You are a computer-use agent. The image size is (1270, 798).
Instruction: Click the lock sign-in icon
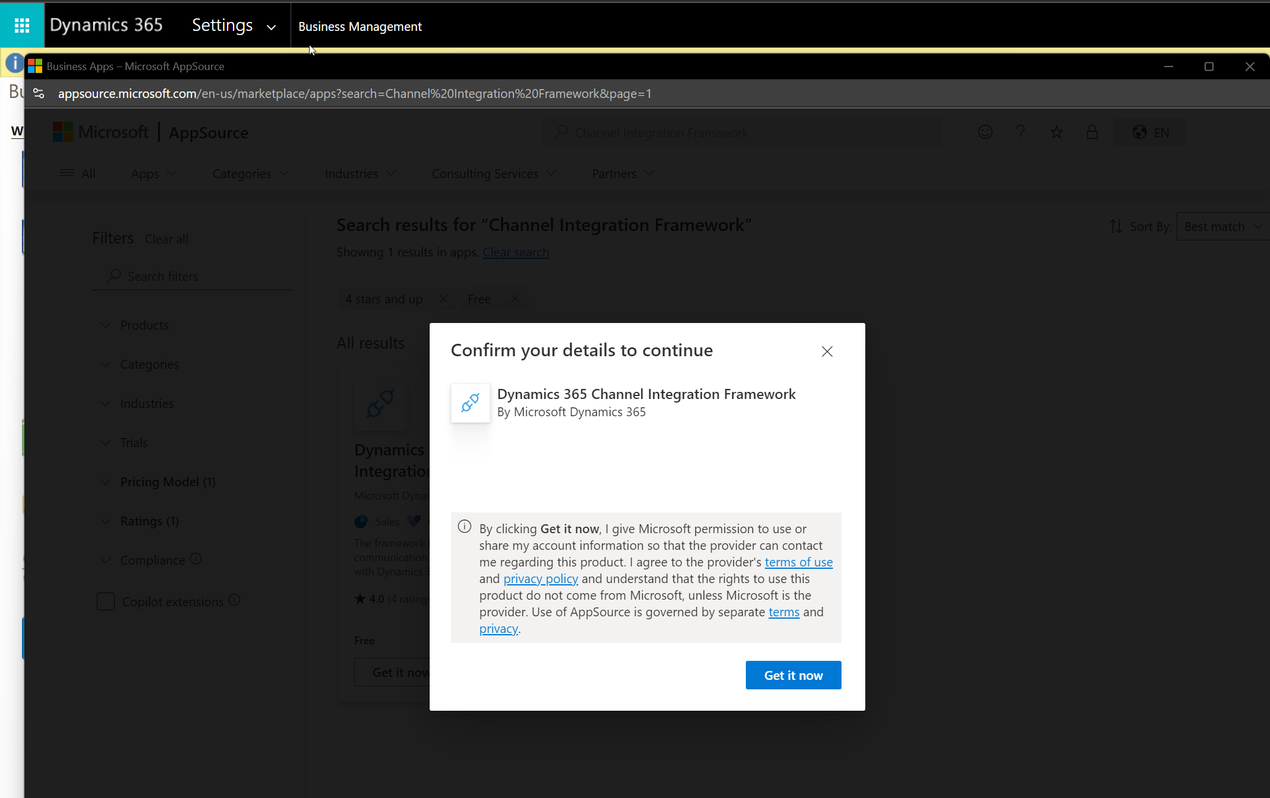click(1092, 132)
